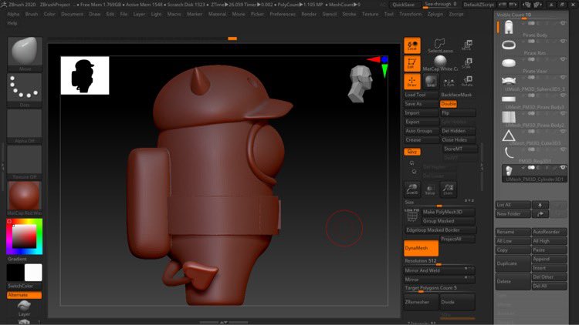Viewport: 579px width, 325px height.
Task: Click the SwitchColor button
Action: pos(25,286)
